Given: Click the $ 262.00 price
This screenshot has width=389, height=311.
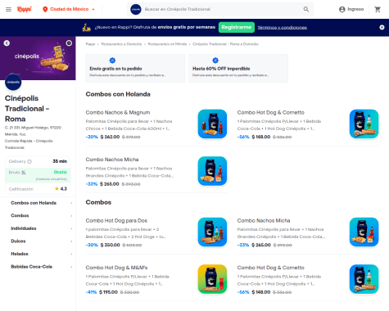Looking at the screenshot, I should pos(110,137).
